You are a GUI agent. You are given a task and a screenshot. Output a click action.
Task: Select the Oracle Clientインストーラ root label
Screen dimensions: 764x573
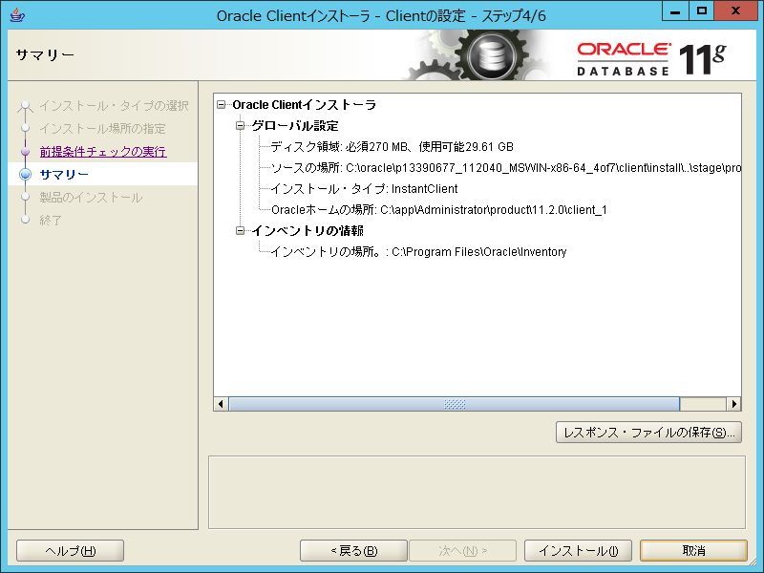click(304, 105)
